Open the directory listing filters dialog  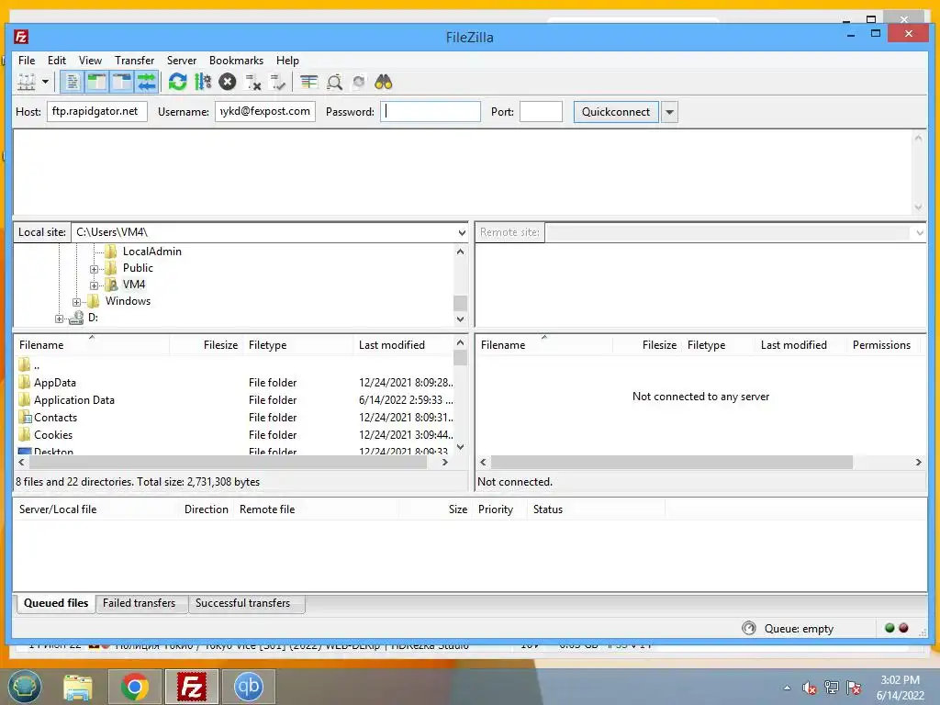pos(308,82)
